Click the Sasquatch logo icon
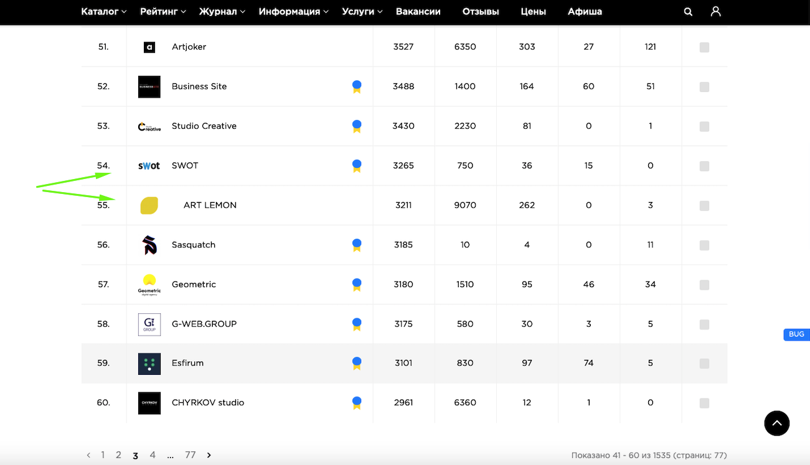The image size is (810, 465). pos(149,245)
